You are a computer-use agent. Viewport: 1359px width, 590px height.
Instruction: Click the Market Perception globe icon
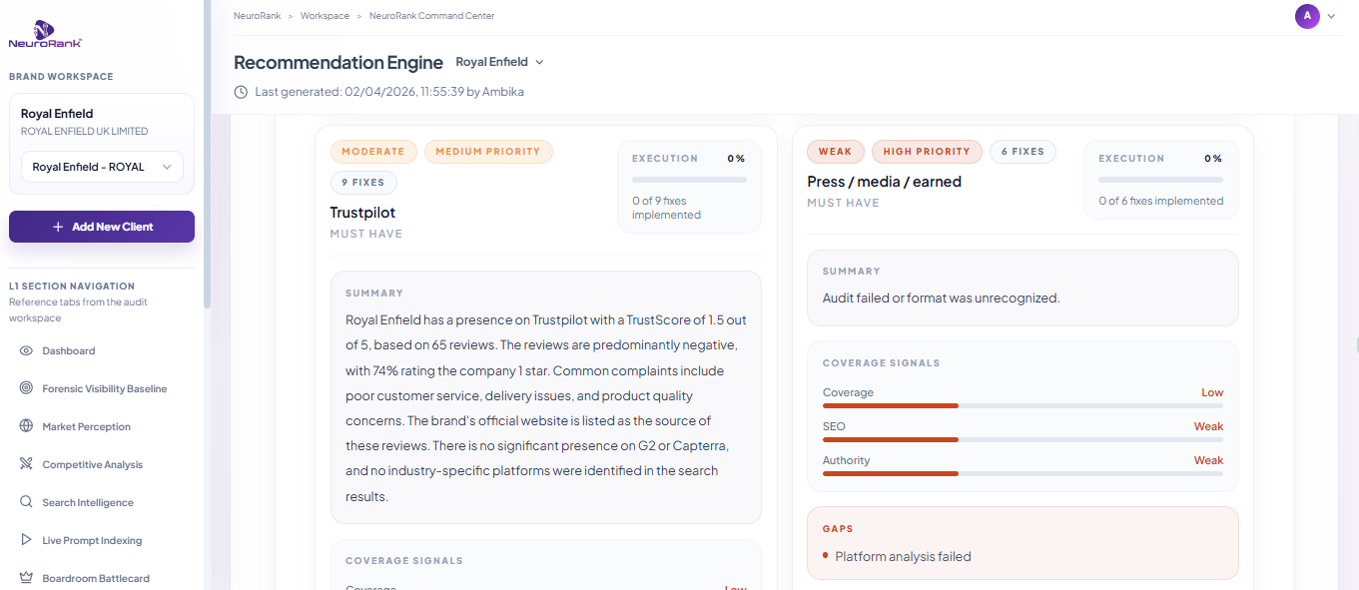click(x=27, y=427)
